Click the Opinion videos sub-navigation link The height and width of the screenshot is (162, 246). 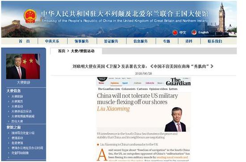point(158,89)
